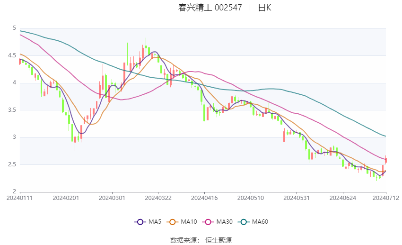Hide the MA60 line via its label

click(x=260, y=222)
